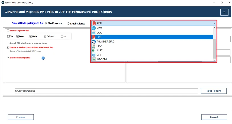This screenshot has height=124, width=232.
Task: Click the CSV file icon in the list
Action: [94, 46]
